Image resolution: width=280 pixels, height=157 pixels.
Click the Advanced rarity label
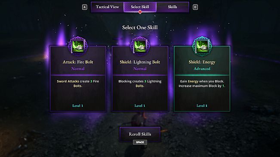coord(202,69)
